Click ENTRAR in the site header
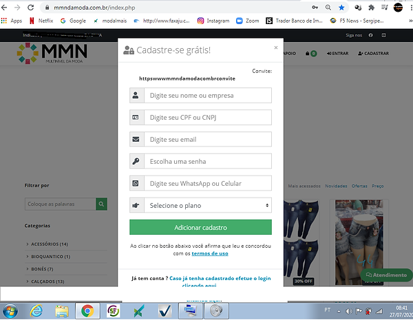Screen dimensions: 413x320 point(337,54)
